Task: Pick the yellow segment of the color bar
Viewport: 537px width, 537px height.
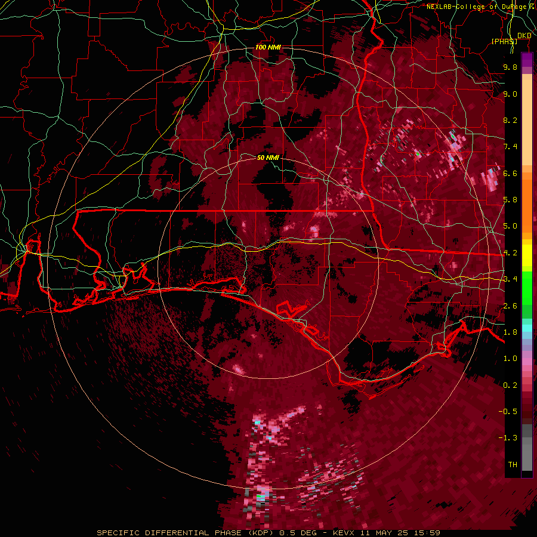Action: (527, 255)
